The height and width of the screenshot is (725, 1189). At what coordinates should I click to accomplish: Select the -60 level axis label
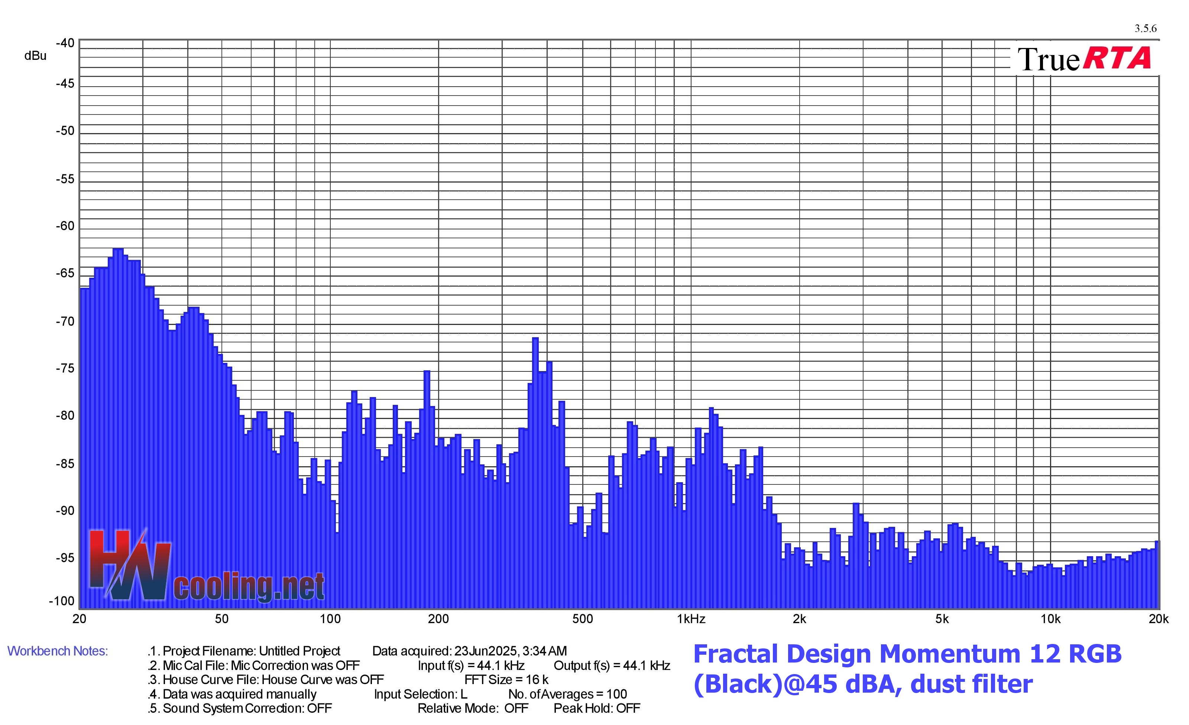coord(65,226)
